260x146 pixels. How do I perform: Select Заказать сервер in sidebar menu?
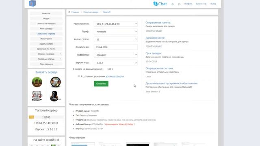[x=46, y=34]
